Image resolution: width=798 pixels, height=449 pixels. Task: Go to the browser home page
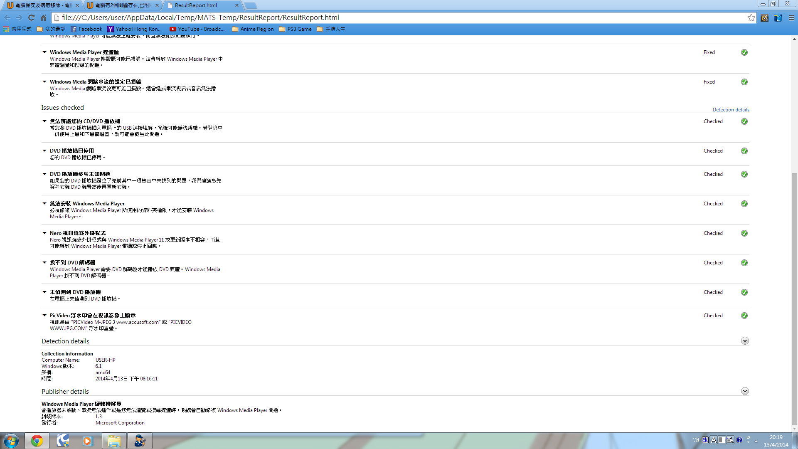click(x=43, y=17)
